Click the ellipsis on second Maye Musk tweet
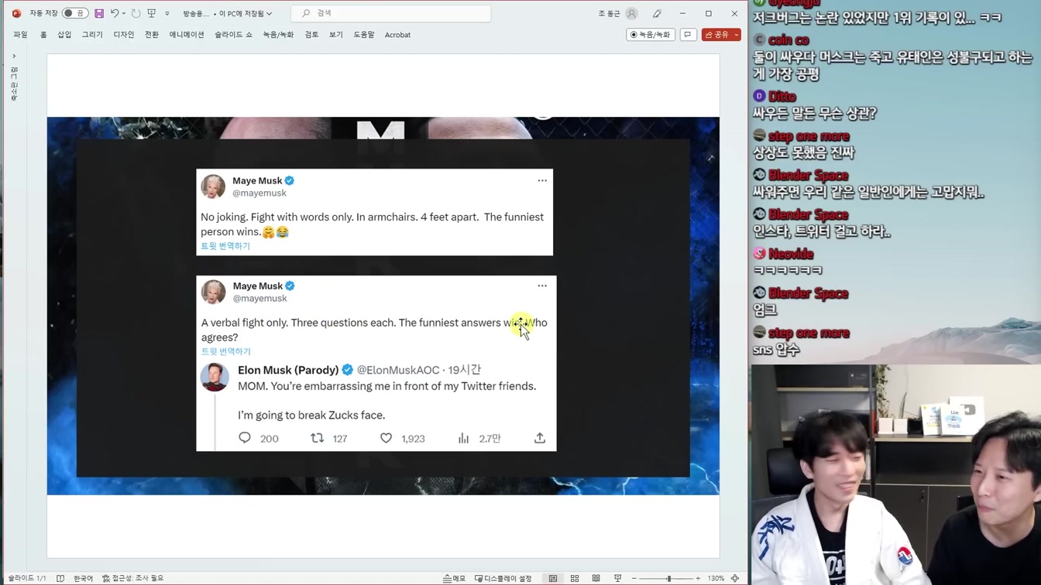 [x=542, y=286]
